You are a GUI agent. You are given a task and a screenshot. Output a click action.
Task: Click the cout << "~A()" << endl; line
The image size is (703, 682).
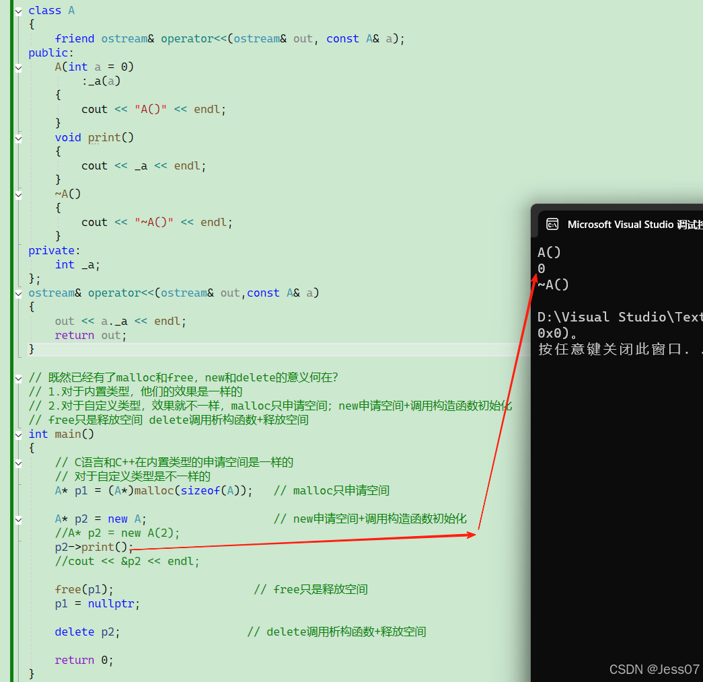tap(157, 223)
